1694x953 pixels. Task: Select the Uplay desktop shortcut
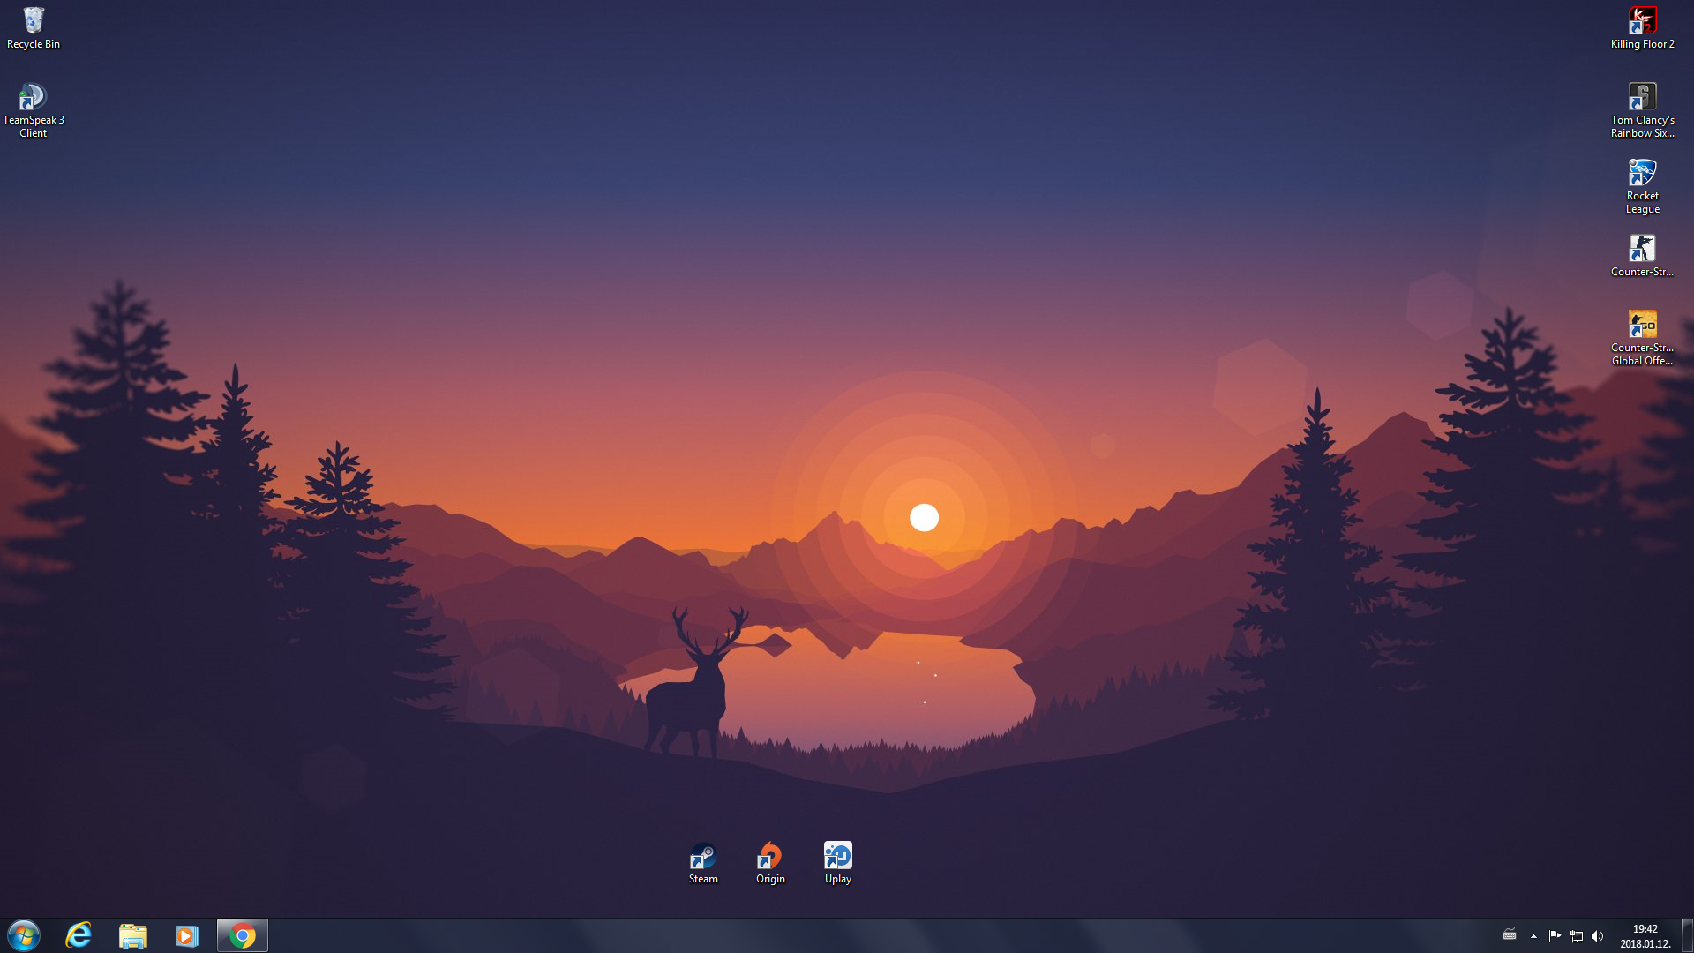click(837, 863)
